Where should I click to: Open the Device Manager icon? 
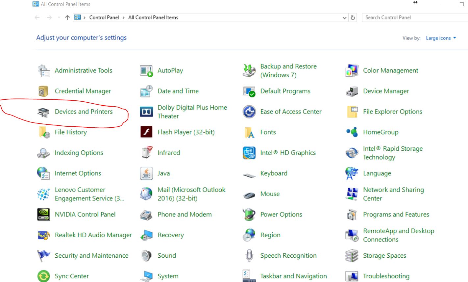click(352, 91)
